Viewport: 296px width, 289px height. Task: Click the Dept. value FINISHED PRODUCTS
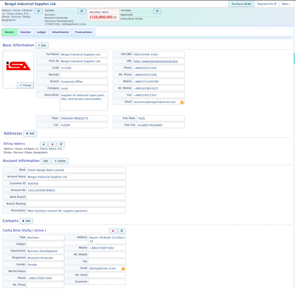(x=84, y=118)
